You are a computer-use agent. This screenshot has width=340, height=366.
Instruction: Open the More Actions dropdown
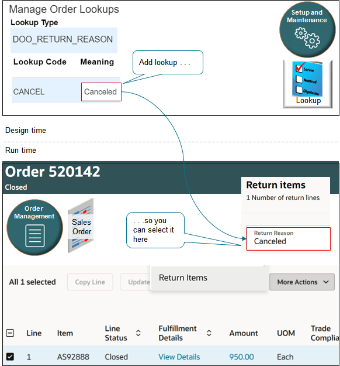click(x=302, y=282)
